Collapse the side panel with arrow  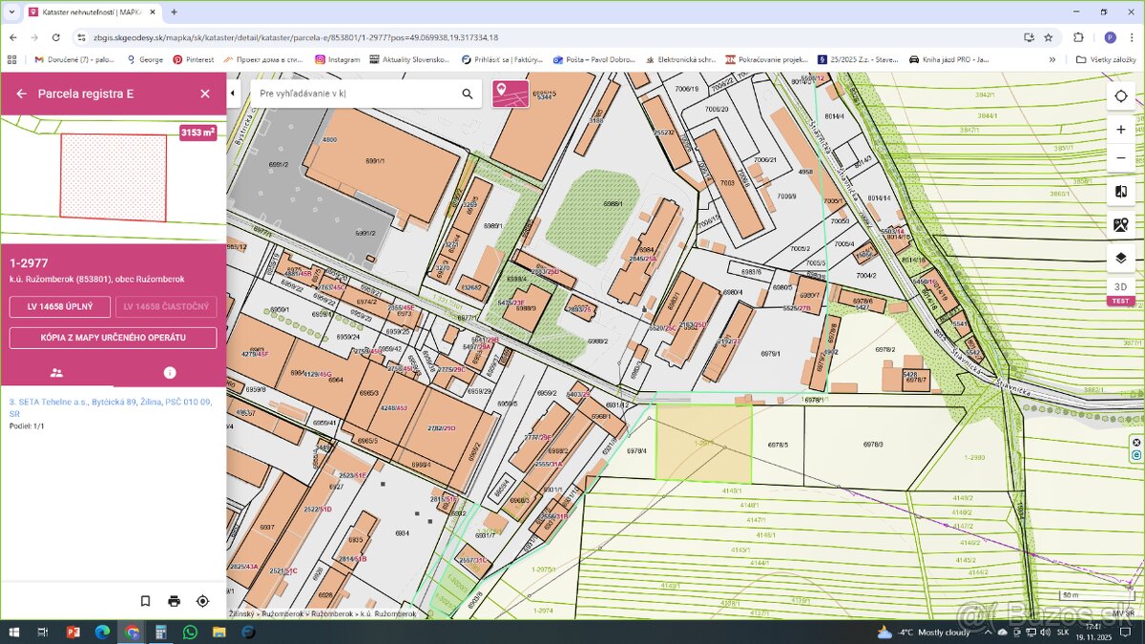click(233, 93)
